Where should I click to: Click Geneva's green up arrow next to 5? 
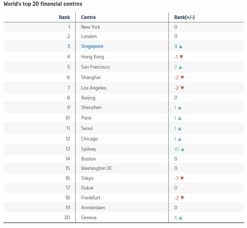(181, 218)
